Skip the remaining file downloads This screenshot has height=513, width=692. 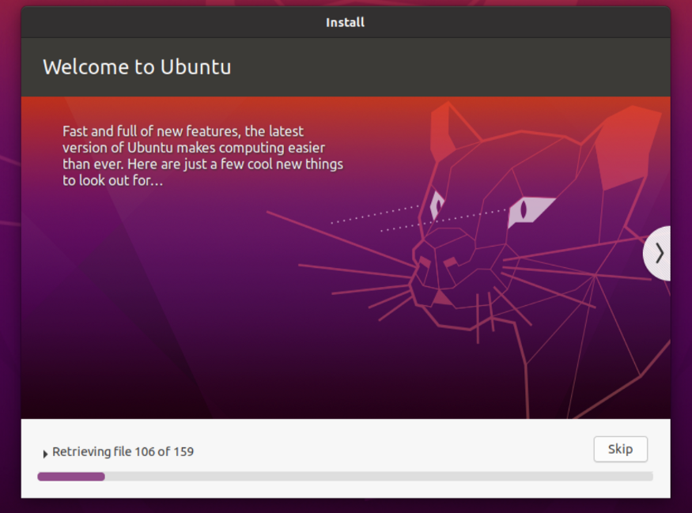coord(620,449)
